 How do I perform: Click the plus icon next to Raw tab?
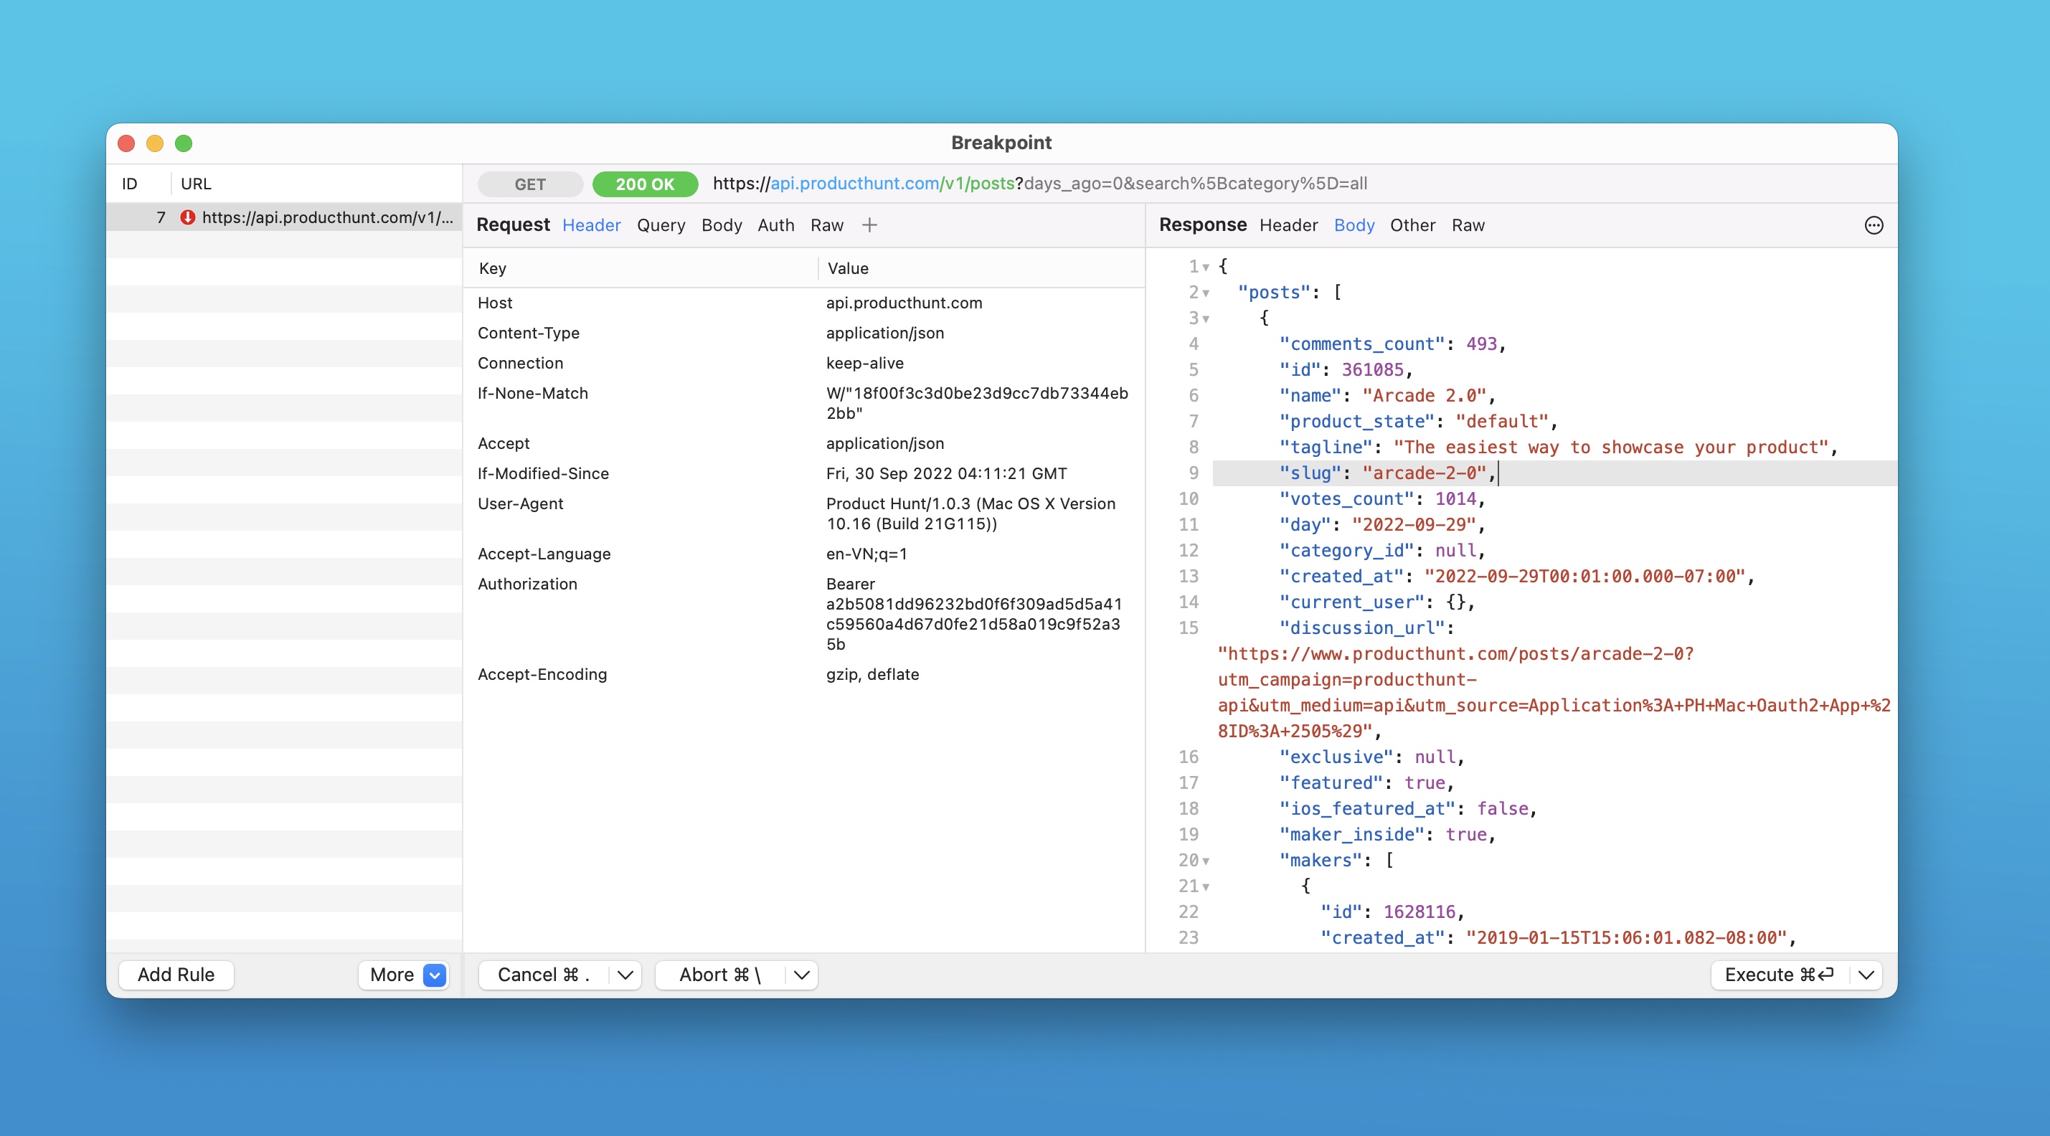point(869,225)
